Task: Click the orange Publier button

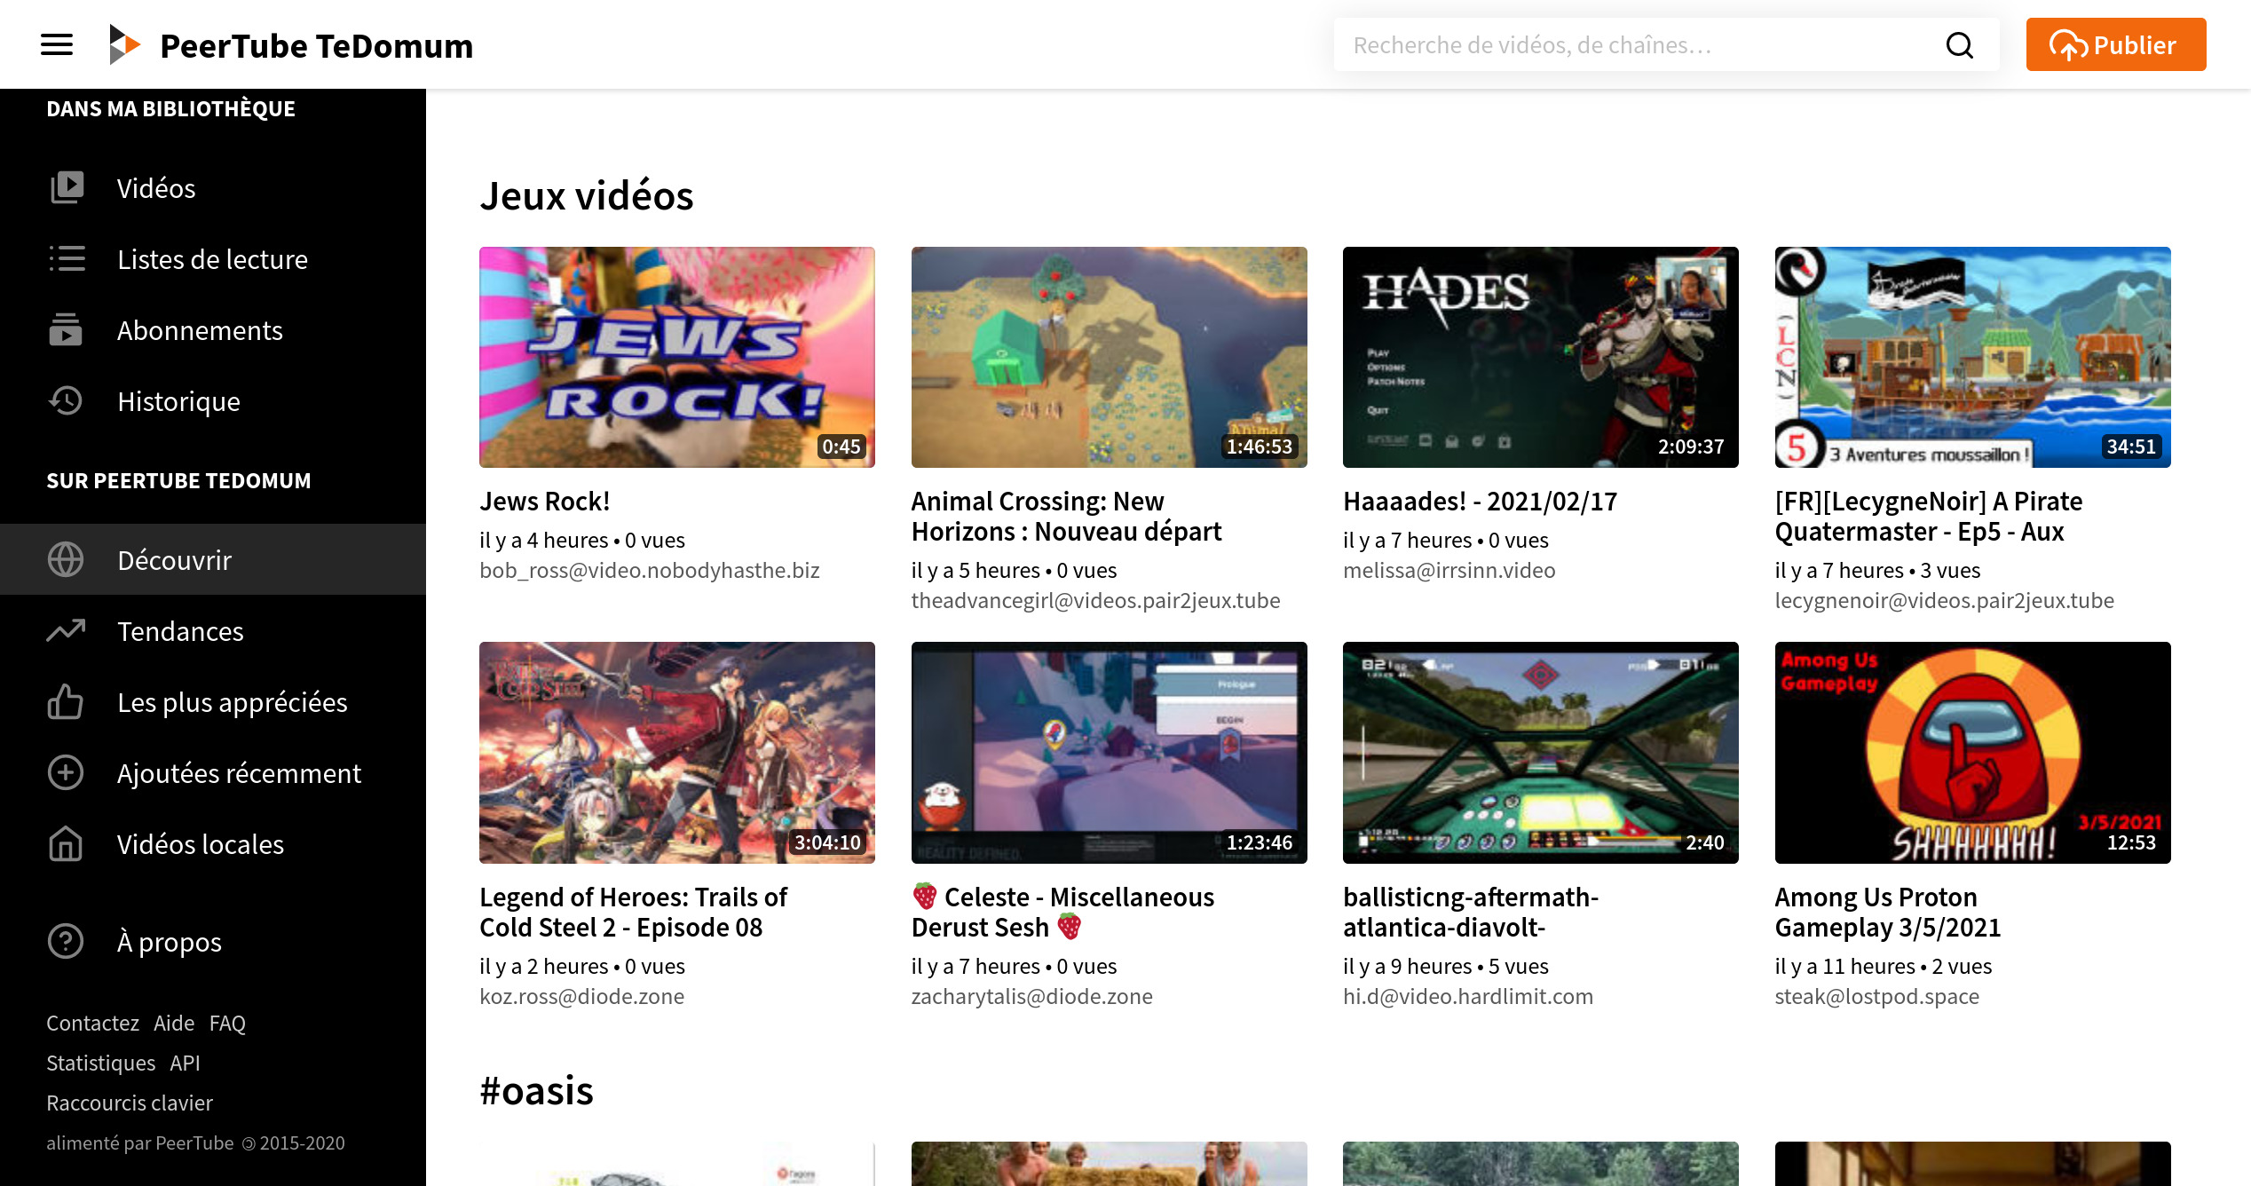Action: (x=2115, y=44)
